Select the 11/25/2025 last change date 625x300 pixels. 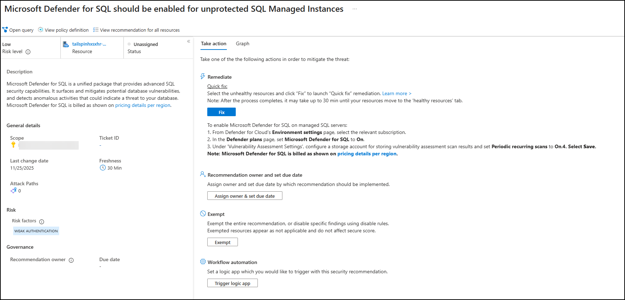[x=22, y=168]
